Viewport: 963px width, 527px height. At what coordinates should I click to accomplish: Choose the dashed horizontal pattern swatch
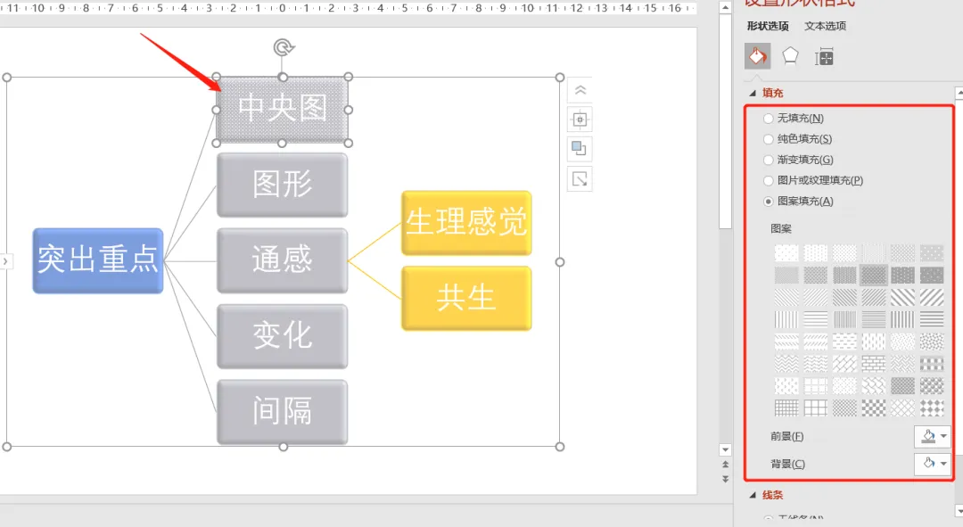(x=844, y=342)
